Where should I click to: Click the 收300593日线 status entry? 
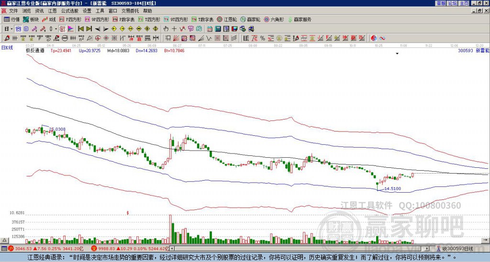coord(457,249)
